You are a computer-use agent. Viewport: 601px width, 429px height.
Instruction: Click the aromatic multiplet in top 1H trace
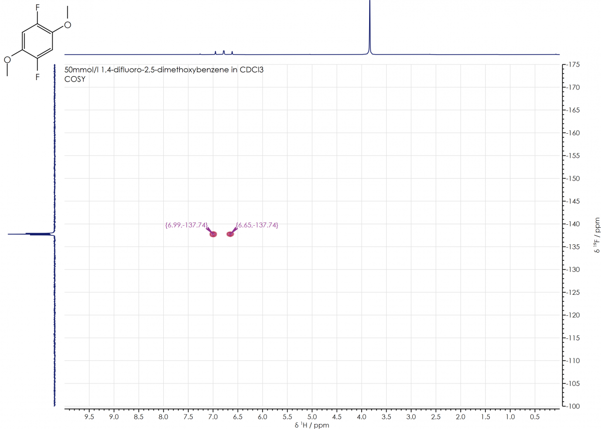pyautogui.click(x=223, y=52)
